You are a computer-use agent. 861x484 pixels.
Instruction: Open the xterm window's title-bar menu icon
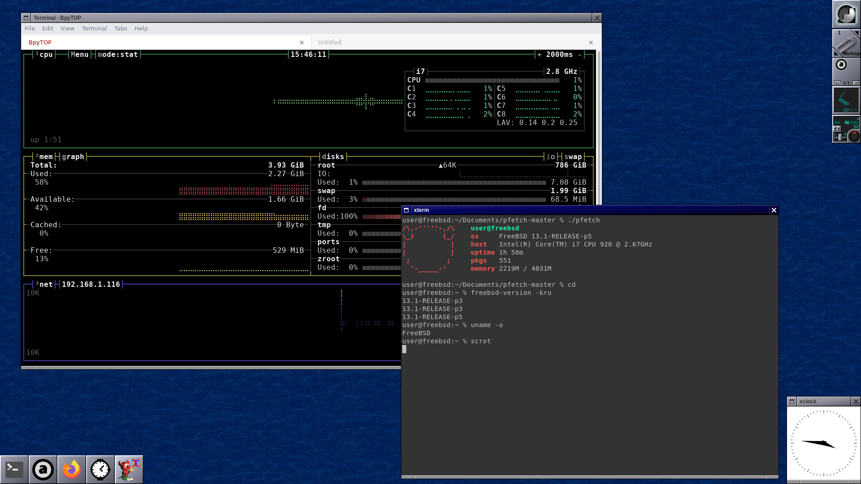(406, 210)
